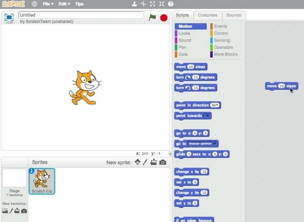Viewport: 304px width, 222px height.
Task: Choose new sprite from library icon
Action: [137, 162]
